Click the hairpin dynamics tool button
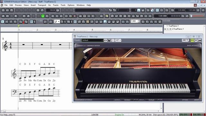This screenshot has width=206, height=116. point(156,22)
